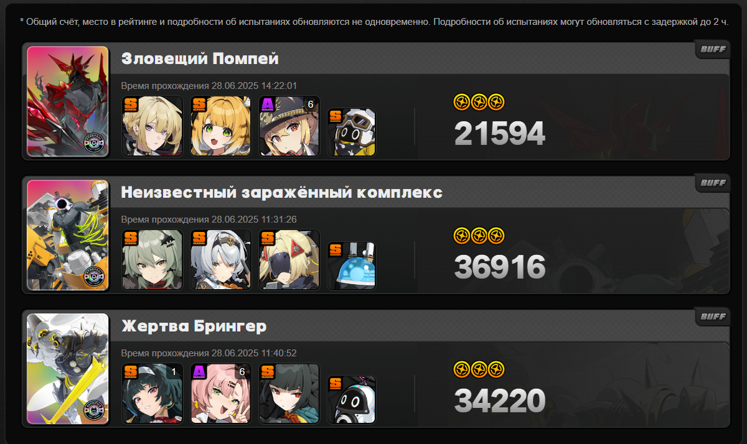
Task: Click blue dome Bangboo icon
Action: (352, 266)
